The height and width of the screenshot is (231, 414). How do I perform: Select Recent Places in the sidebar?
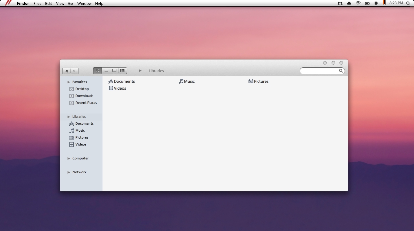[x=86, y=103]
